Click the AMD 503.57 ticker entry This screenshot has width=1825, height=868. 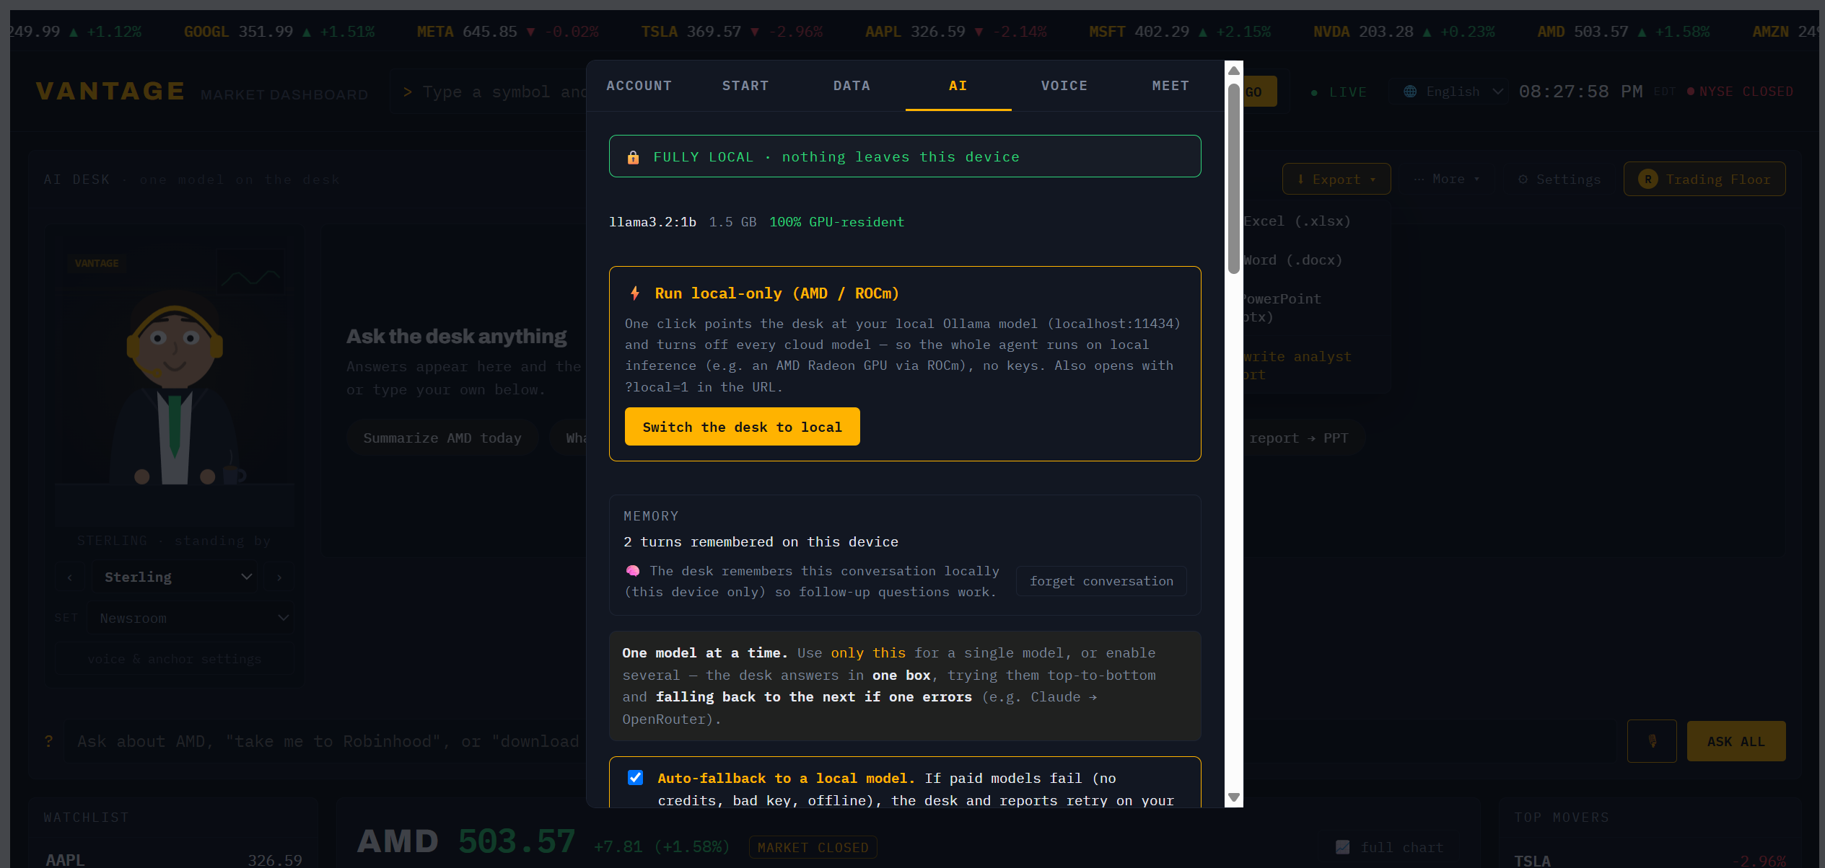point(1624,32)
